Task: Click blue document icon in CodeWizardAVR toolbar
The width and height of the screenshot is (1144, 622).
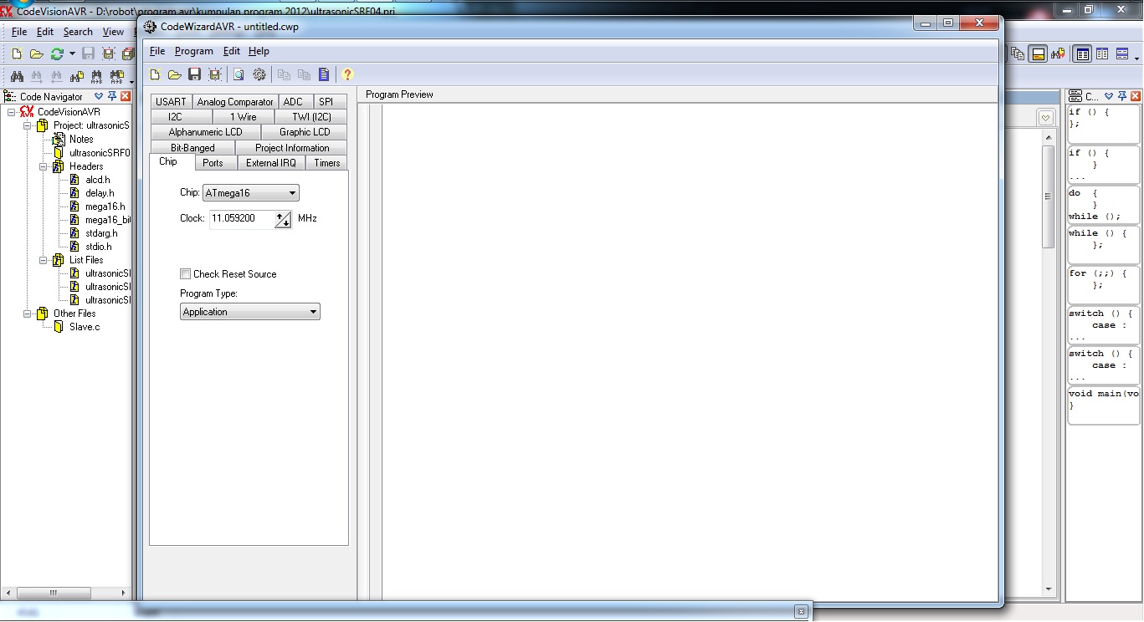Action: coord(324,75)
